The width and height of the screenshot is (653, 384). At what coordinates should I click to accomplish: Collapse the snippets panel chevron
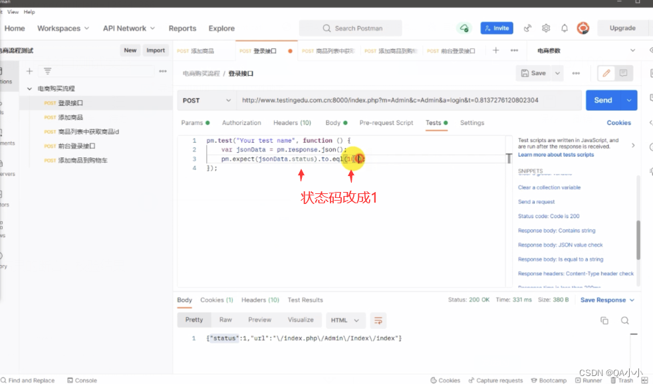[x=633, y=145]
